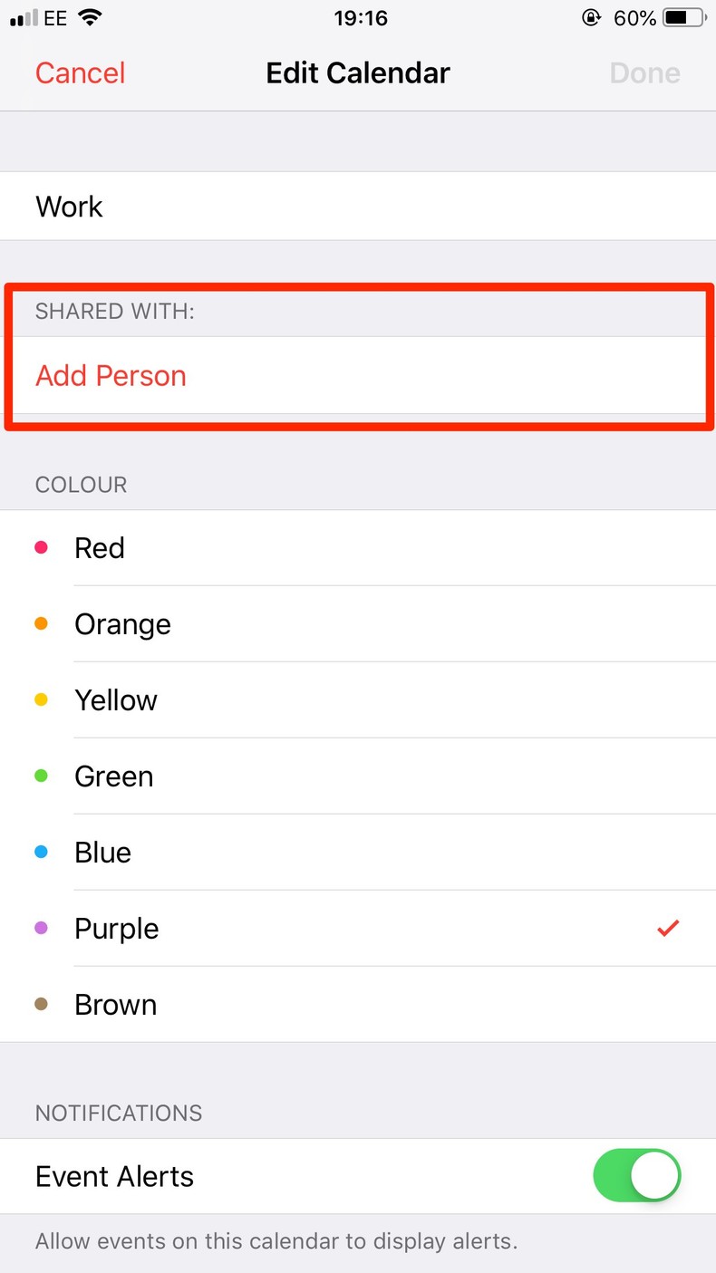Tap the purple checkmark icon
The height and width of the screenshot is (1273, 716).
tap(668, 928)
